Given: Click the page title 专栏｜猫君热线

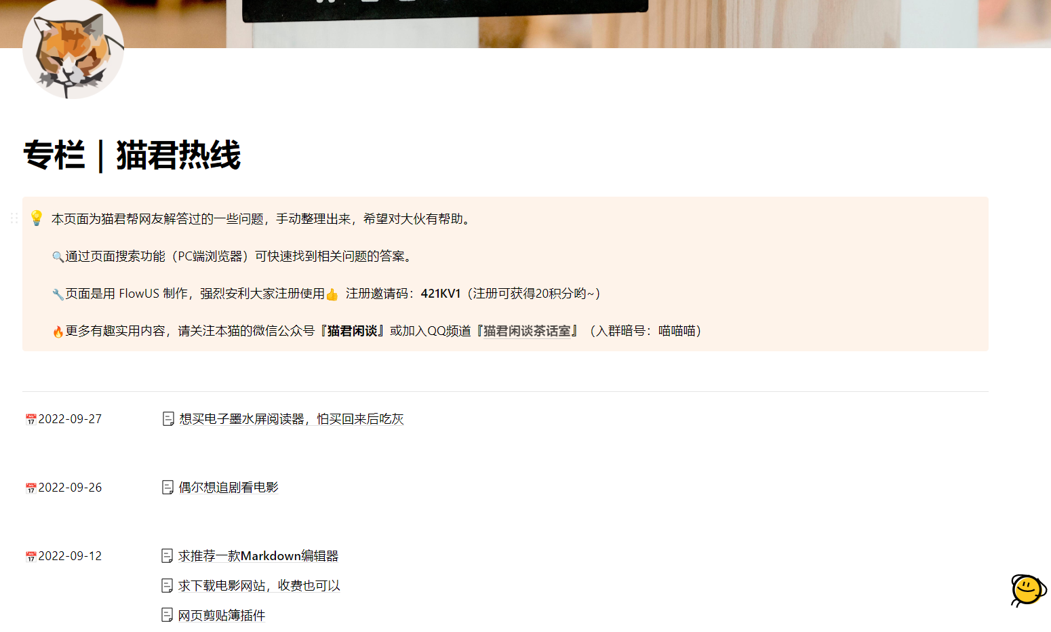Looking at the screenshot, I should tap(132, 155).
